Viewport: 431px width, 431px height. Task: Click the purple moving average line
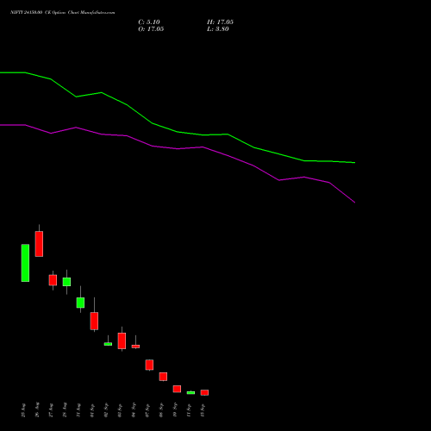pos(178,148)
